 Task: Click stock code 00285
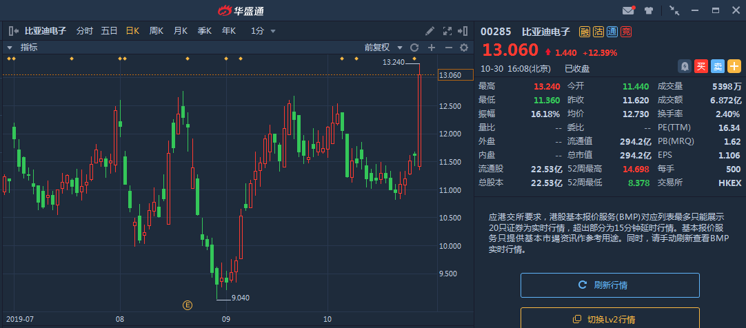pyautogui.click(x=496, y=32)
